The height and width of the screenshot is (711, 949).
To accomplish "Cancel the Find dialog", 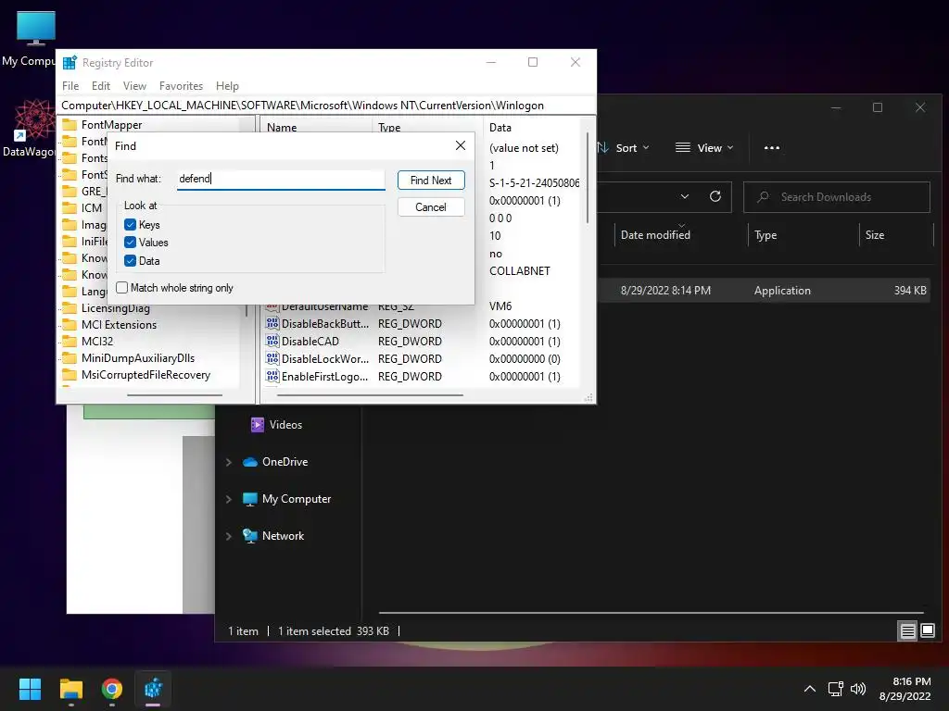I will point(431,206).
